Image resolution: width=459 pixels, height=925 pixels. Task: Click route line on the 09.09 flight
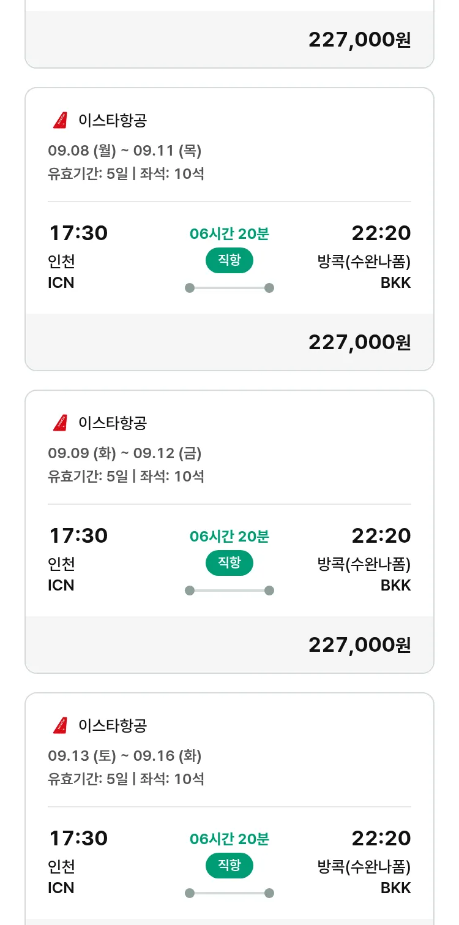tap(229, 591)
